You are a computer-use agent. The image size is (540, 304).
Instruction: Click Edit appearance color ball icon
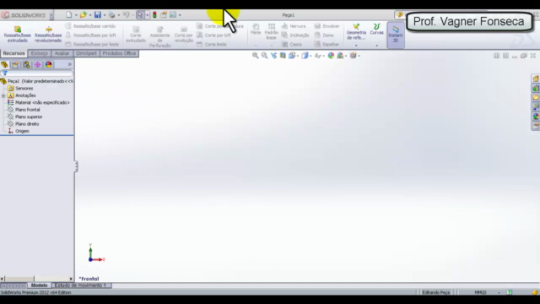(x=331, y=56)
